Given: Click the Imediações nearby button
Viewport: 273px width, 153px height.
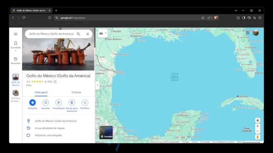Looking at the screenshot, I should tap(59, 104).
